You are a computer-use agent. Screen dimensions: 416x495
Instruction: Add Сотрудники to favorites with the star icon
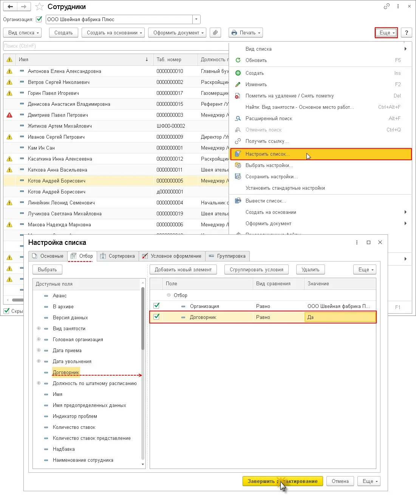coord(39,7)
